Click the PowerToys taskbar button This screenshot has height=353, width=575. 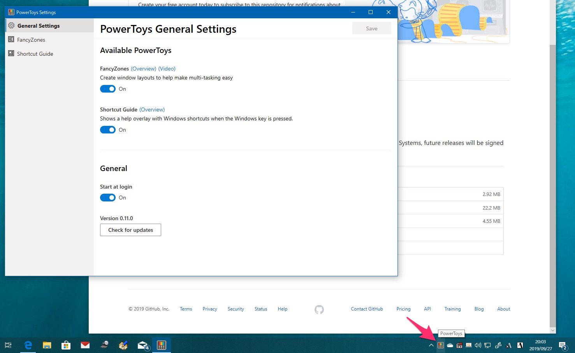162,345
